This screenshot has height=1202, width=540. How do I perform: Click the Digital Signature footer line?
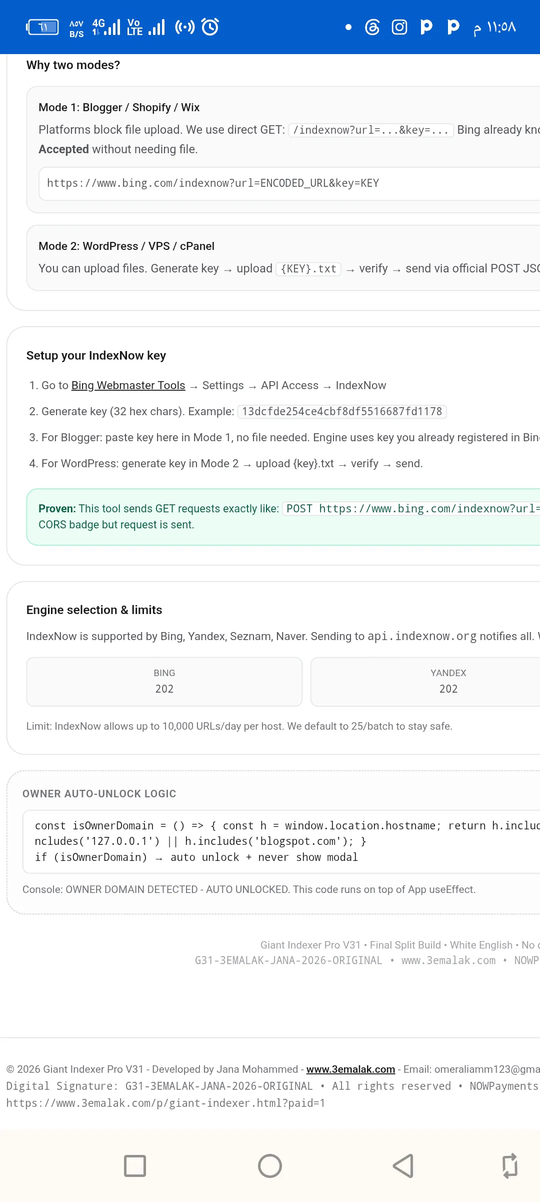pyautogui.click(x=272, y=1086)
